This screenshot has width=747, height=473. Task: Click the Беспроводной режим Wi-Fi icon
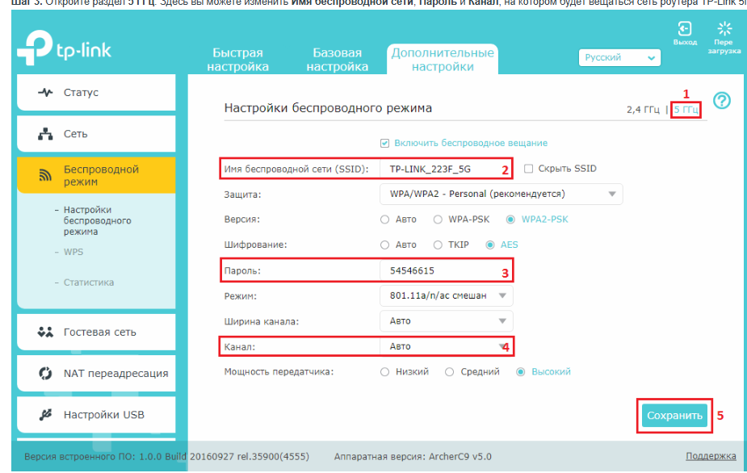(45, 176)
